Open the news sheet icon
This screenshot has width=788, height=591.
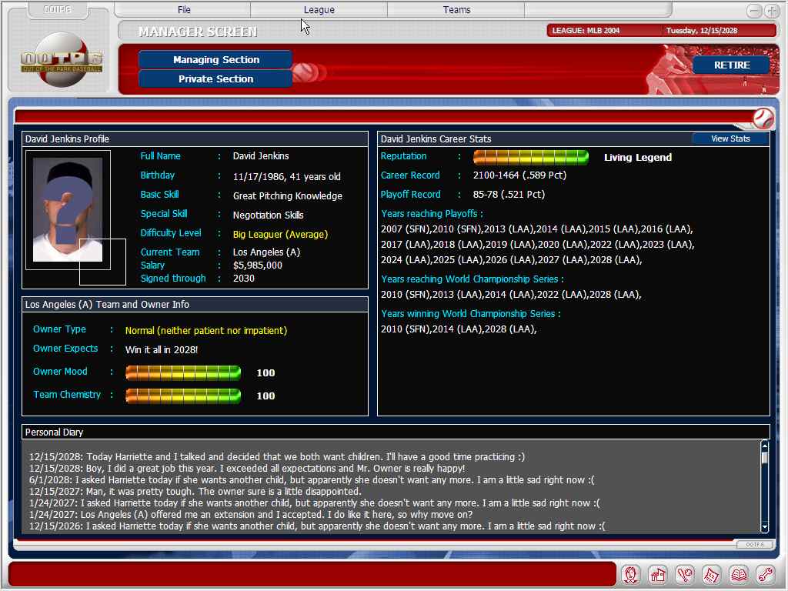pos(712,574)
